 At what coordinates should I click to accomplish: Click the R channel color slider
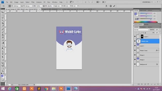(146, 13)
